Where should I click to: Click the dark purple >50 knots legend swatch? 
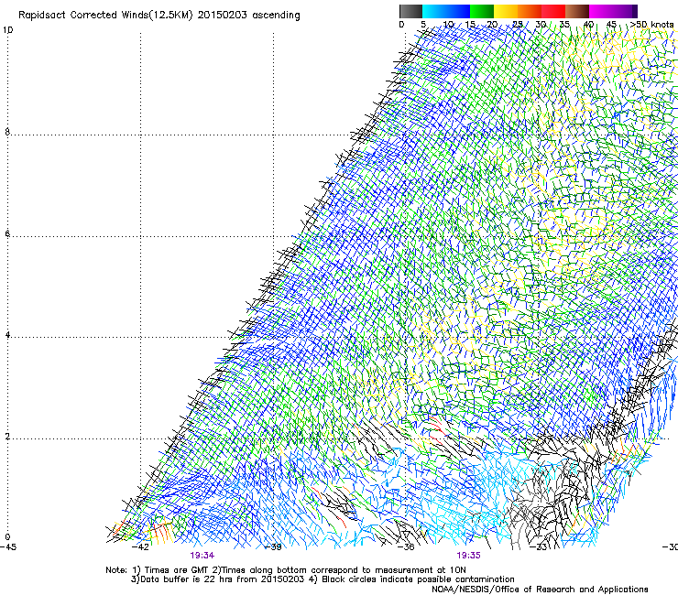[x=635, y=11]
